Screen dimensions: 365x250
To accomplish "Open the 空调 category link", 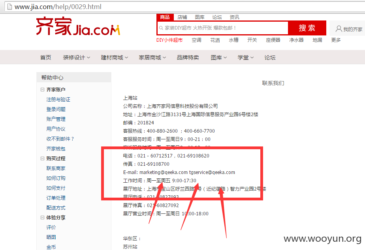I will (196, 40).
